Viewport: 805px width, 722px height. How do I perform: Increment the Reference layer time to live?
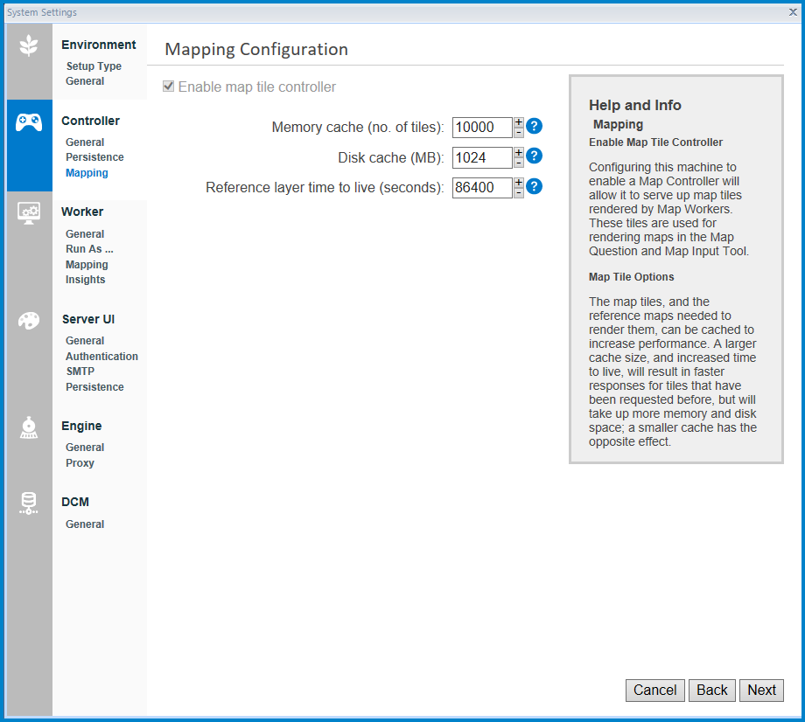(x=518, y=182)
